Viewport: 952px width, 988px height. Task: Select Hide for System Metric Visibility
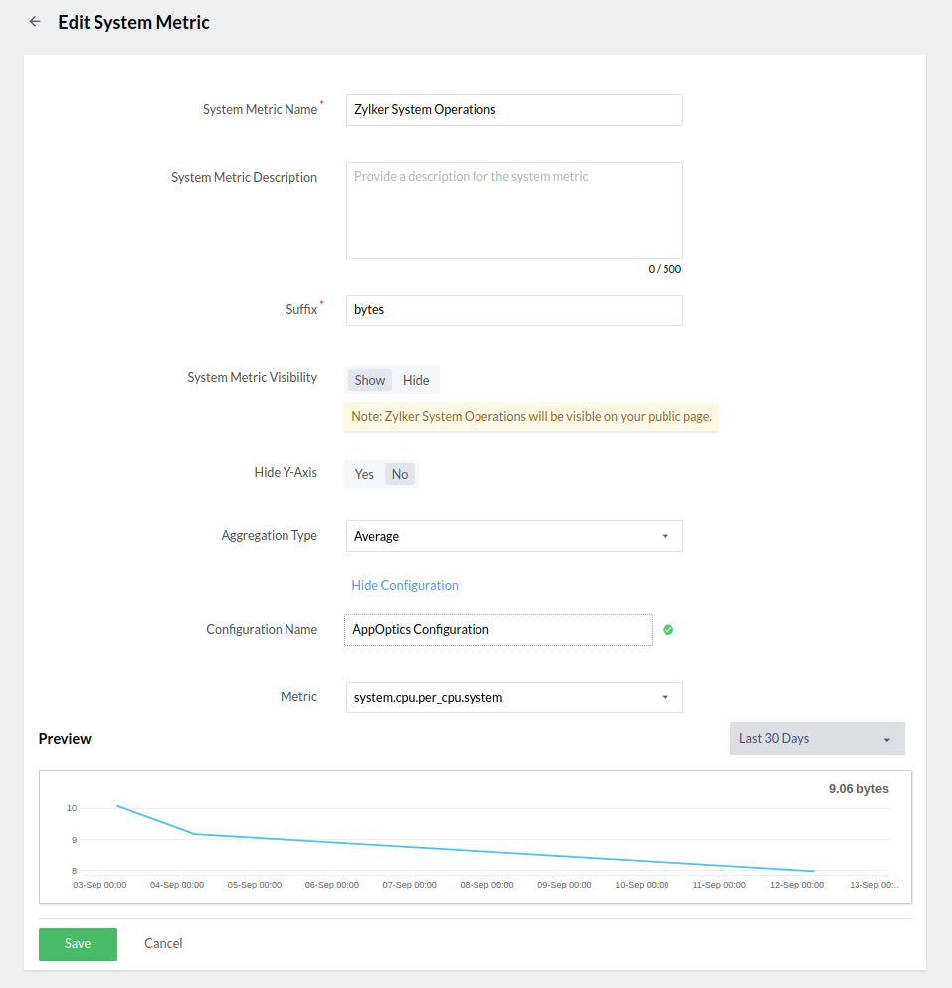coord(416,380)
